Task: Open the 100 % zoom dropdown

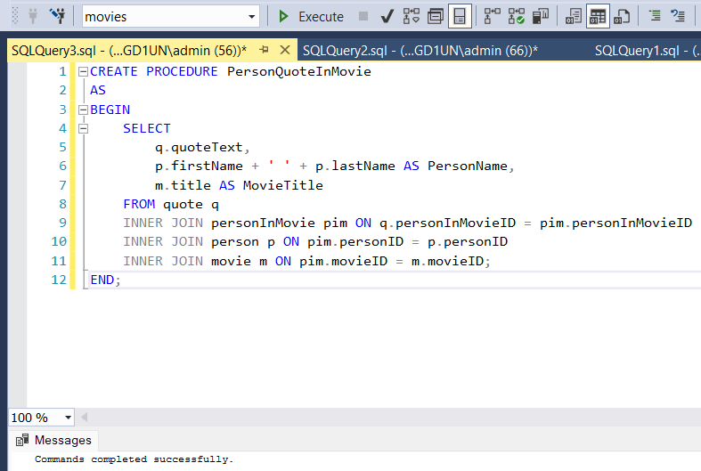Action: [x=68, y=418]
